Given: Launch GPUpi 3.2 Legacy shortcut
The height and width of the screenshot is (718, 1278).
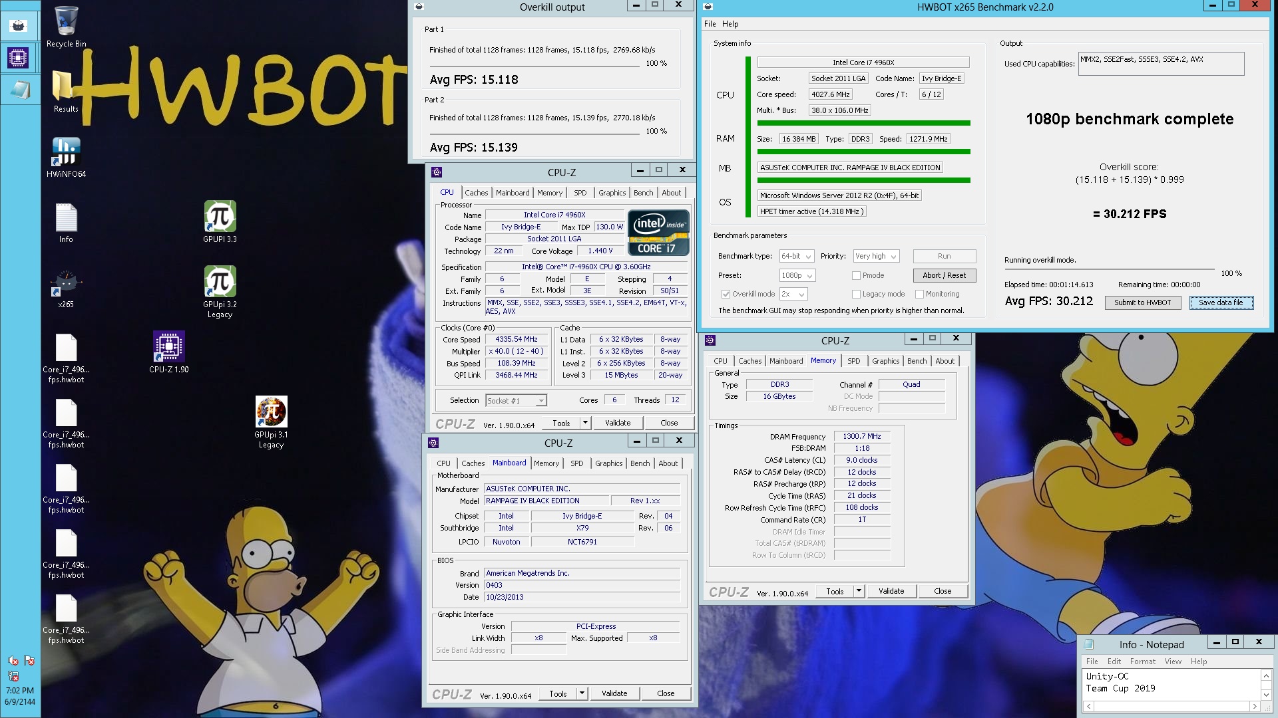Looking at the screenshot, I should pos(220,291).
